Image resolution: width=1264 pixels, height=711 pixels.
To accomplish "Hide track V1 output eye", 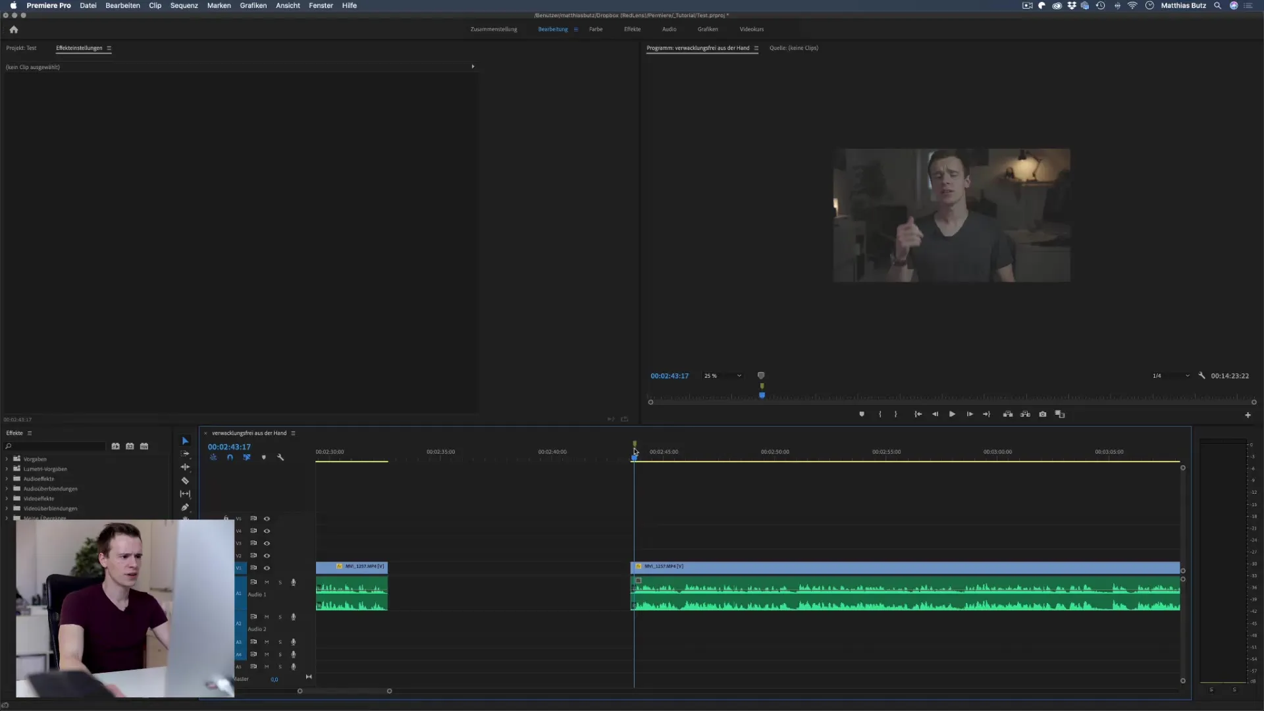I will coord(267,567).
